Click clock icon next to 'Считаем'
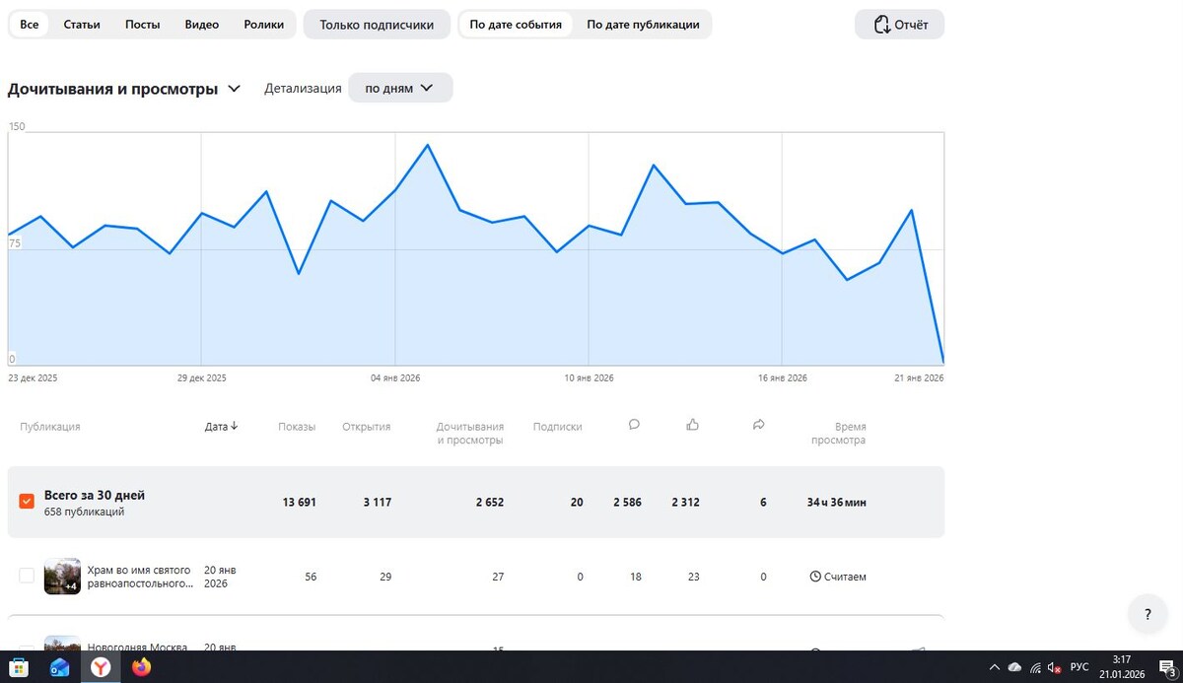The image size is (1183, 683). [x=815, y=577]
